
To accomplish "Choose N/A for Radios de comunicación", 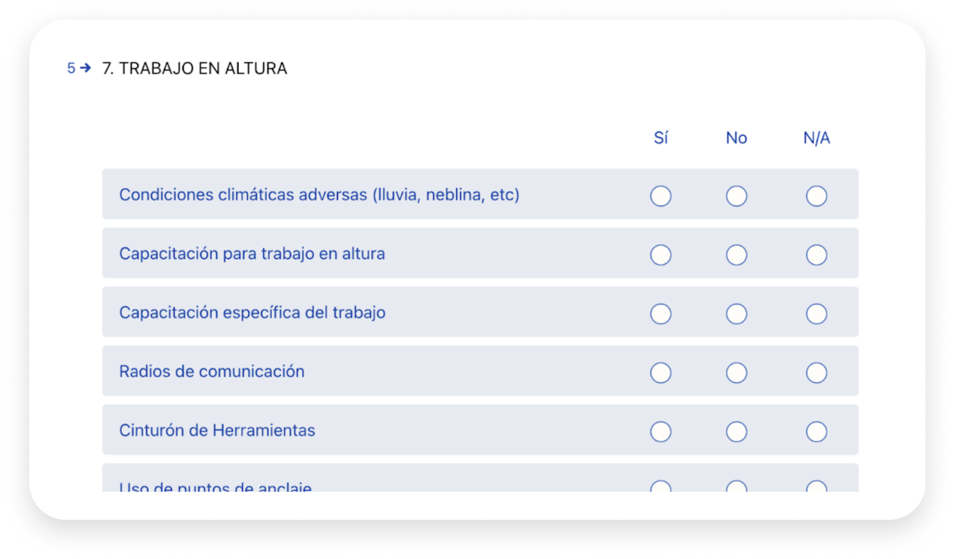I will click(817, 372).
